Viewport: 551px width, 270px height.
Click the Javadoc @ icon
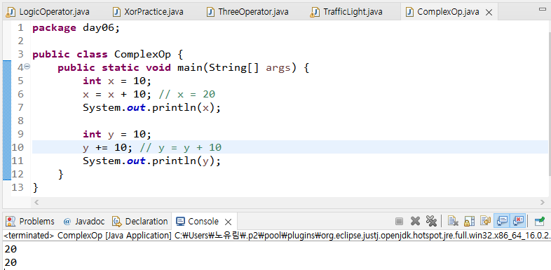(x=67, y=222)
